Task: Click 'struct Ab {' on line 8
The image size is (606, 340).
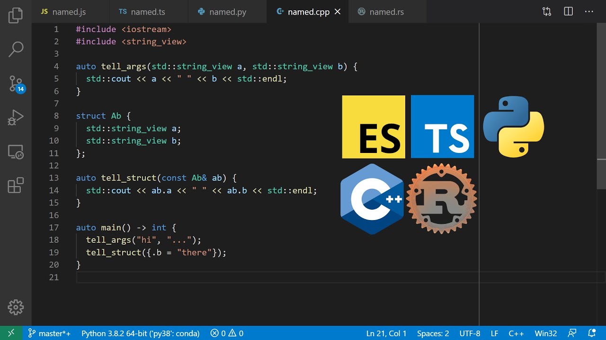Action: point(103,116)
